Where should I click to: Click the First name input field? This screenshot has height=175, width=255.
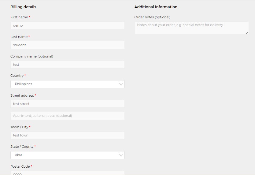(67, 25)
